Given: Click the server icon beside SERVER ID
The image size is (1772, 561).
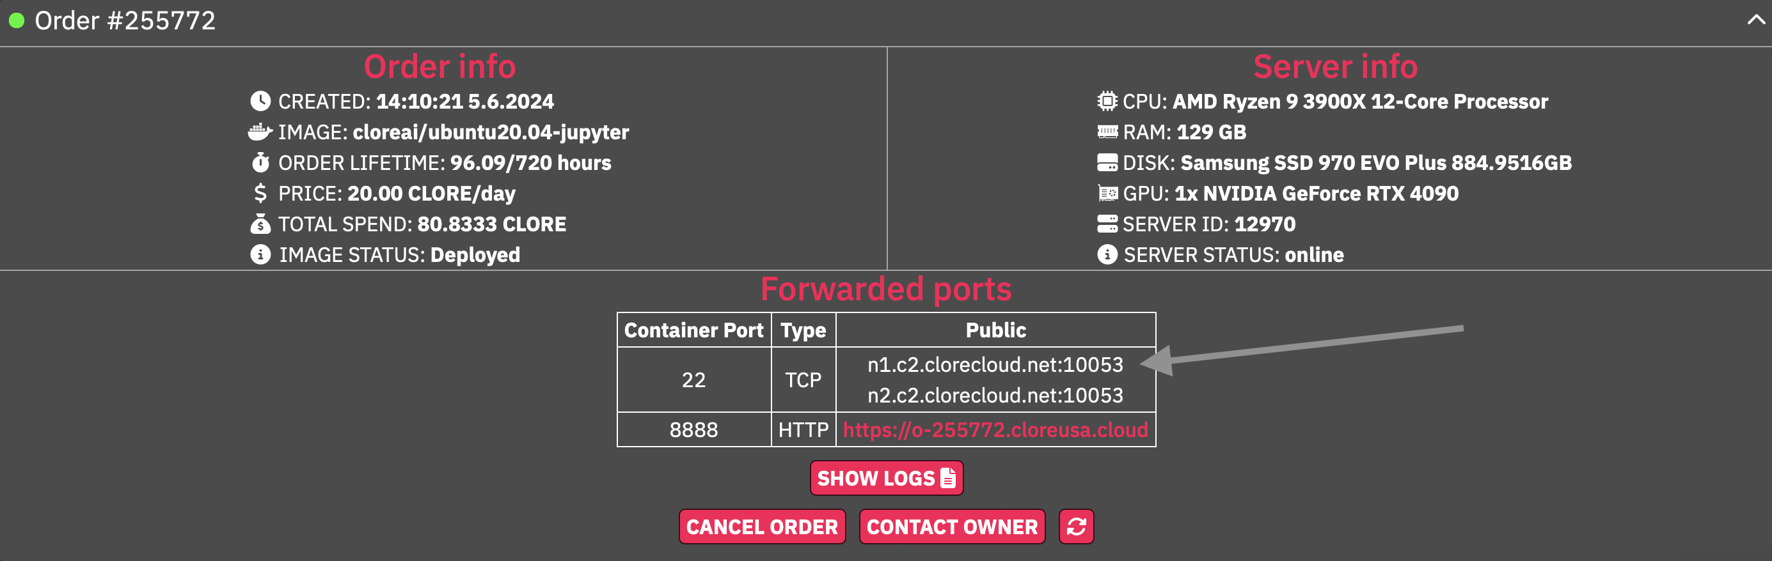Looking at the screenshot, I should click(1108, 223).
